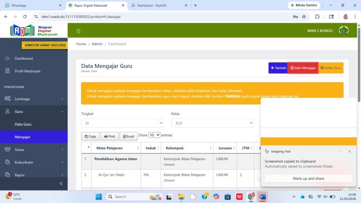The image size is (361, 203).
Task: Open Profil Madrasah in the sidebar
Action: [34, 71]
